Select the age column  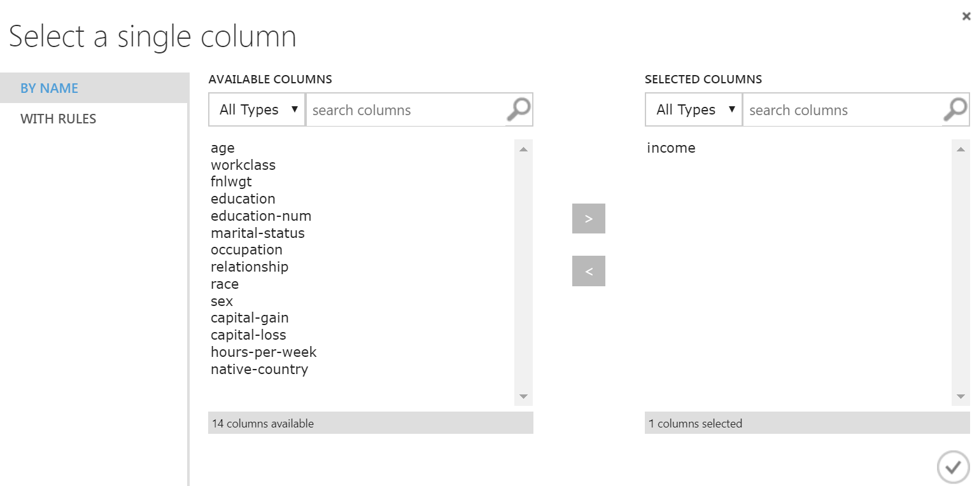(223, 148)
